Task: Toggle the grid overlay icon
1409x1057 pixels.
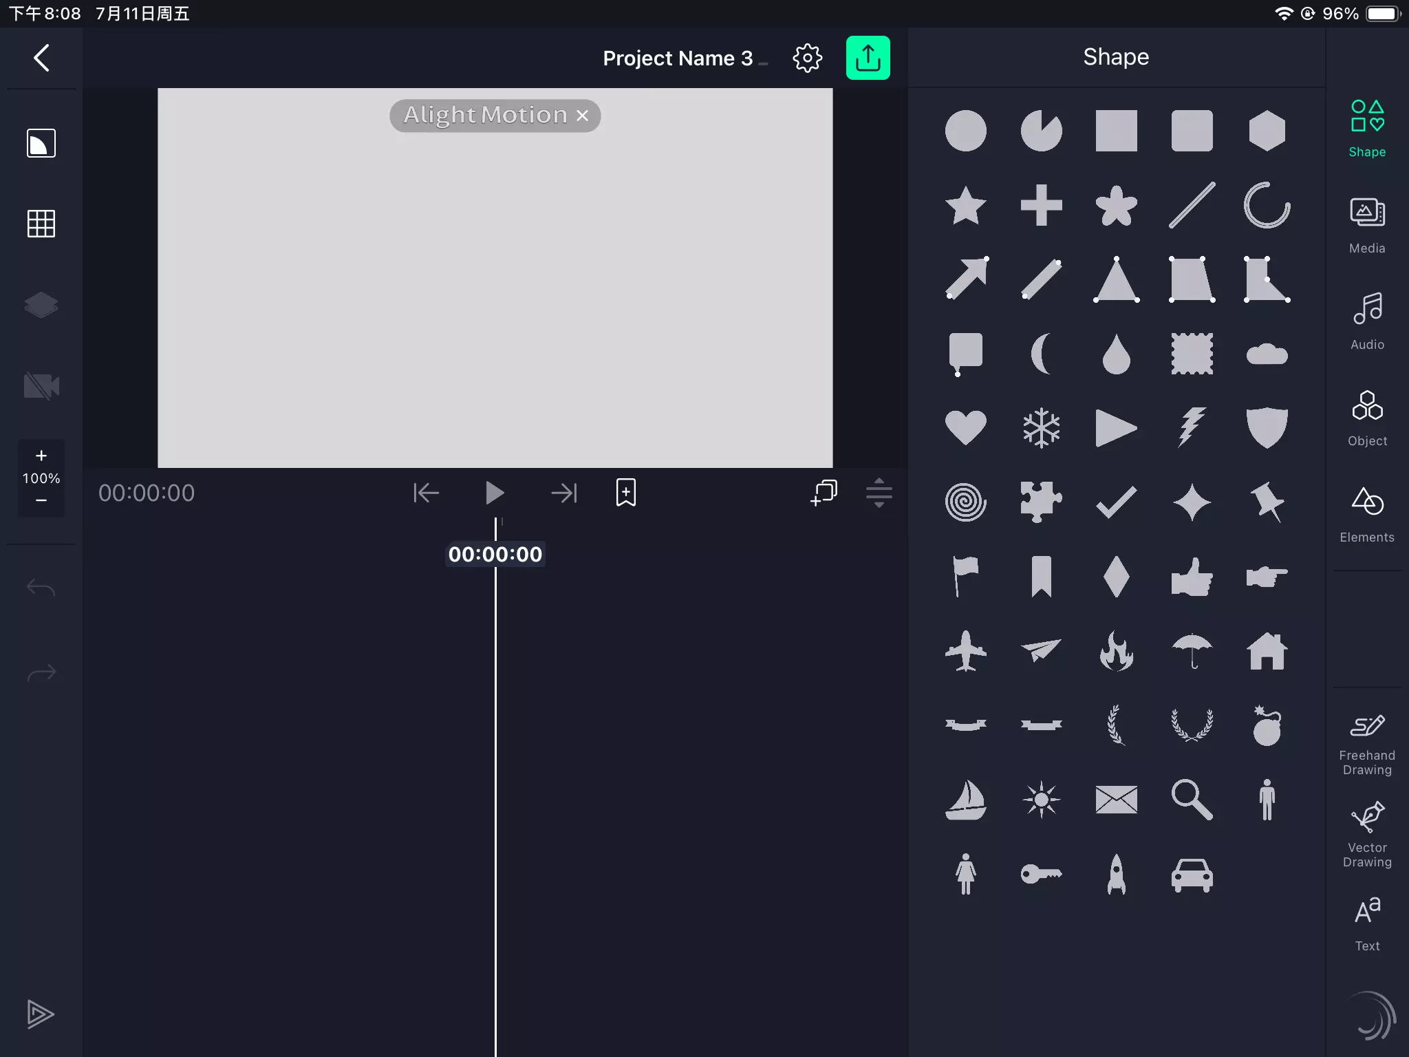Action: tap(41, 224)
